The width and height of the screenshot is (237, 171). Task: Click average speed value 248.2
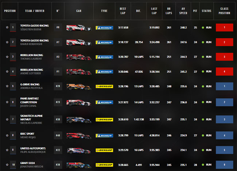tap(183, 27)
